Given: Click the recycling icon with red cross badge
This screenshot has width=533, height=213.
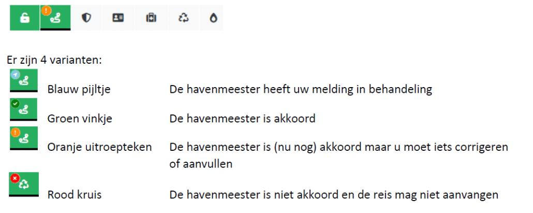Looking at the screenshot, I should [x=23, y=185].
